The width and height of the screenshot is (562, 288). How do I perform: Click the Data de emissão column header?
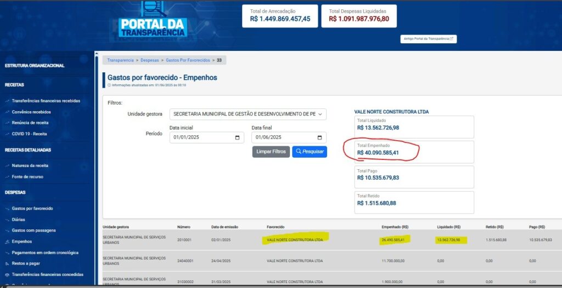tap(224, 227)
